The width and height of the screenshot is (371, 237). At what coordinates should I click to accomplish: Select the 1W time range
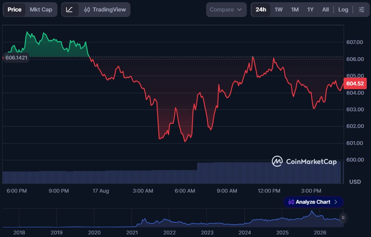pyautogui.click(x=278, y=10)
